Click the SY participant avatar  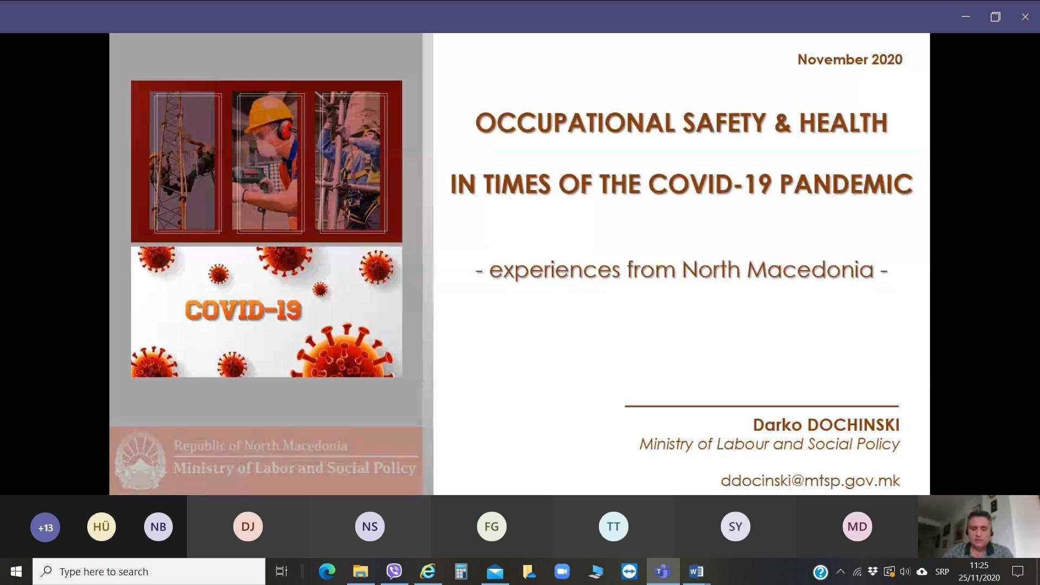[735, 526]
